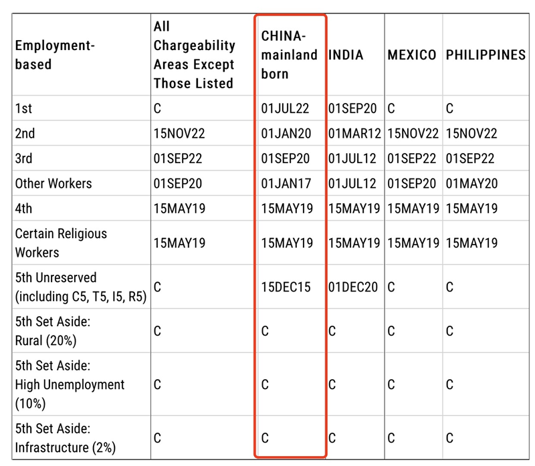
Task: Select 01MAR12 in India 2nd row
Action: pos(354,134)
